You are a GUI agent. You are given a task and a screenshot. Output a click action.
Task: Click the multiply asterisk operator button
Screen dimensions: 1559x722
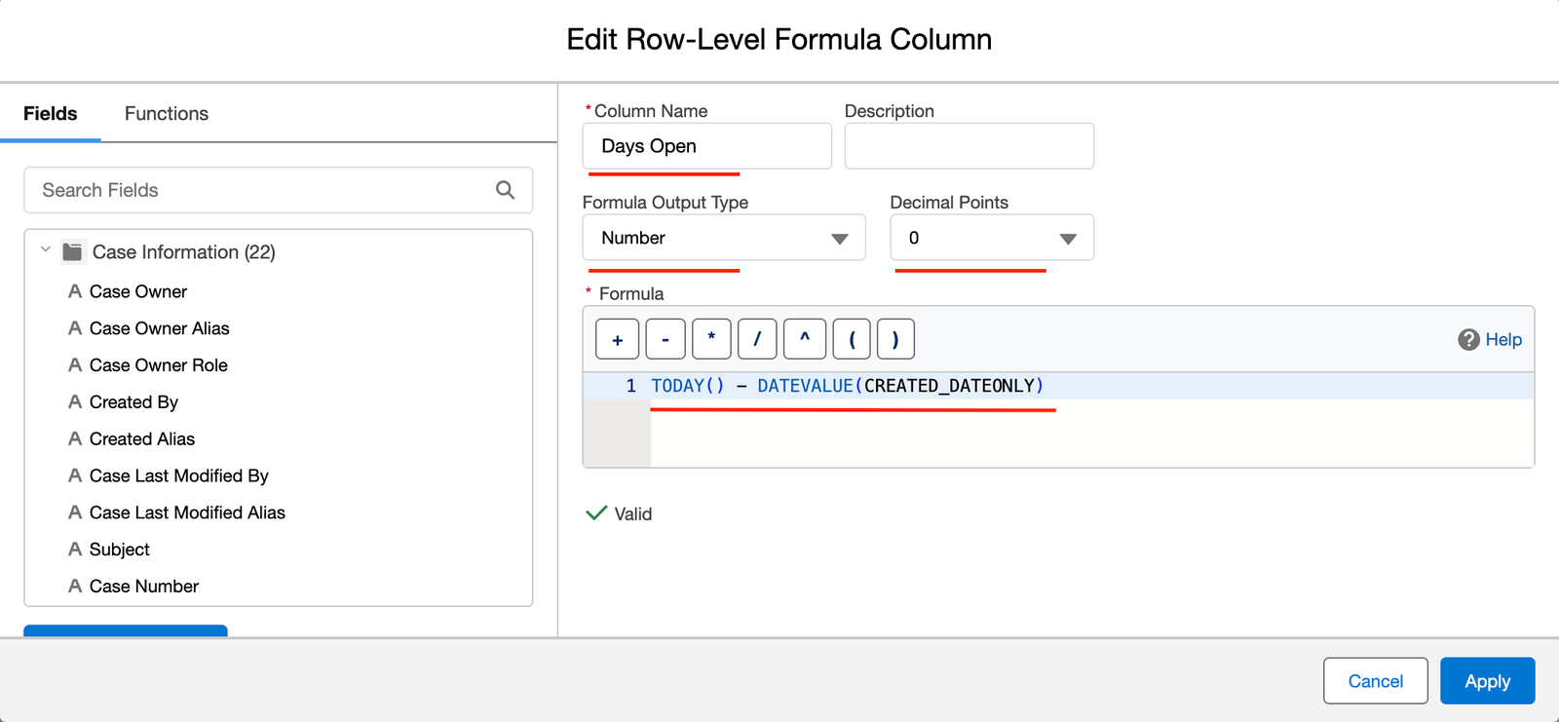click(x=711, y=339)
